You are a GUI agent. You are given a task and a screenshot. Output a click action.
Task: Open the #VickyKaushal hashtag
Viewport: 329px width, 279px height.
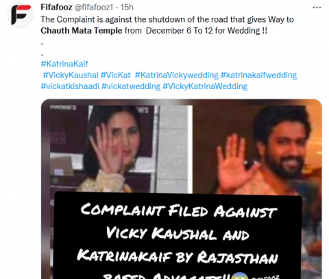point(71,75)
